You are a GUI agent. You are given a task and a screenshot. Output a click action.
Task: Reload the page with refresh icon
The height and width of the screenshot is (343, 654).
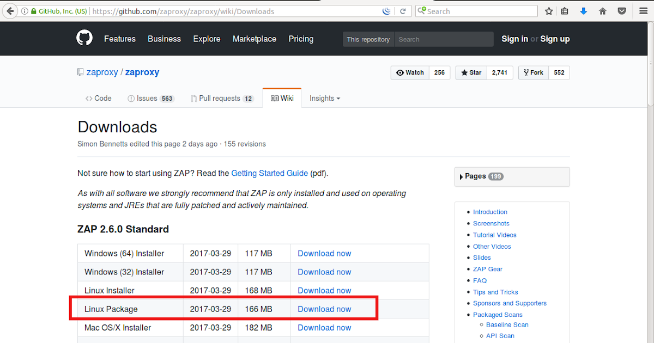point(403,11)
